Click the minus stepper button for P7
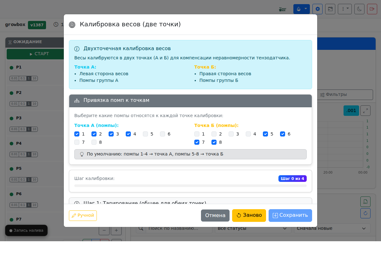Image resolution: width=381 pixels, height=259 pixels. pyautogui.click(x=104, y=230)
